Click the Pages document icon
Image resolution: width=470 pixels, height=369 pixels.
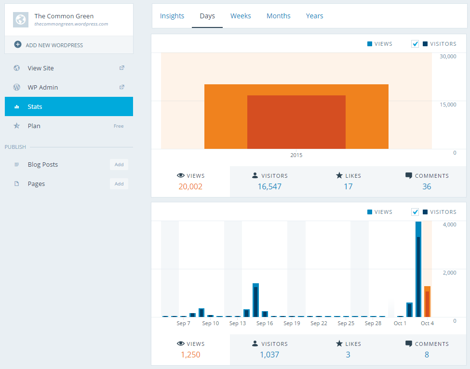[x=17, y=184]
